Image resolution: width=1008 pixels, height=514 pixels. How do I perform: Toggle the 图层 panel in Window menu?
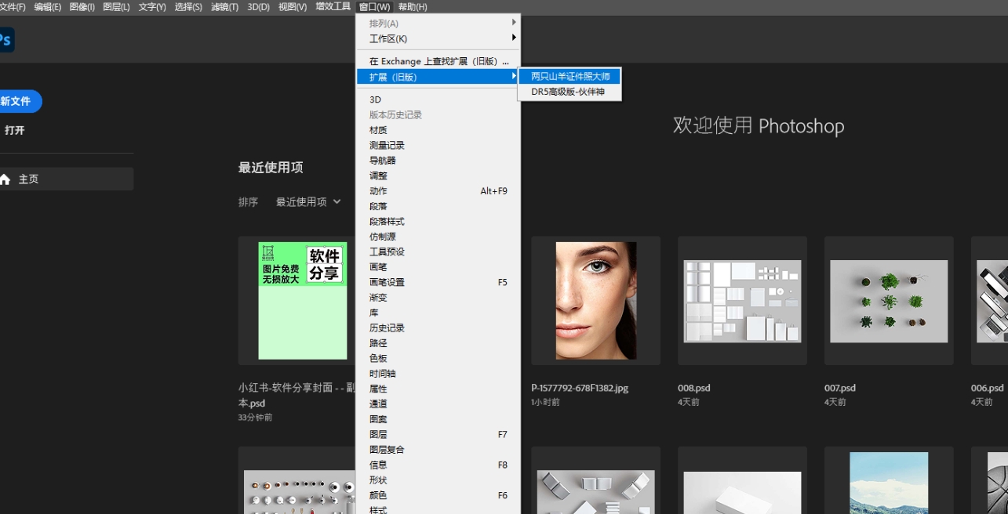pyautogui.click(x=378, y=434)
